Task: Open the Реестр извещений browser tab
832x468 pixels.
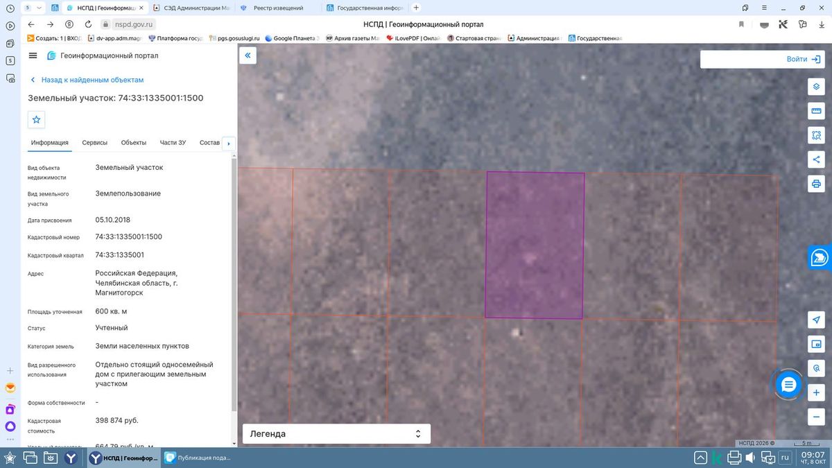Action: point(277,8)
